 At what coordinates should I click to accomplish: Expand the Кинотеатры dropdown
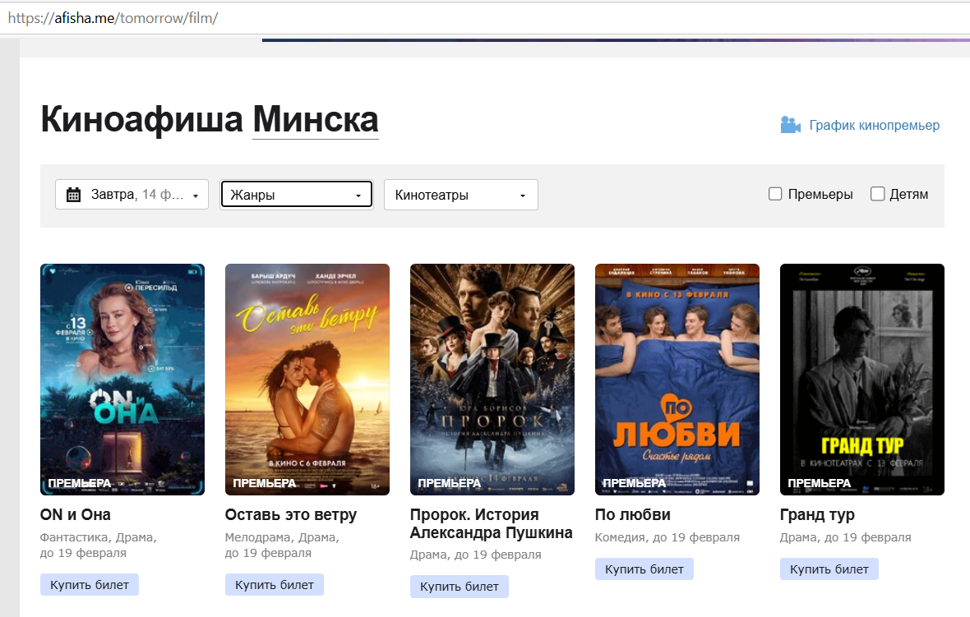461,195
